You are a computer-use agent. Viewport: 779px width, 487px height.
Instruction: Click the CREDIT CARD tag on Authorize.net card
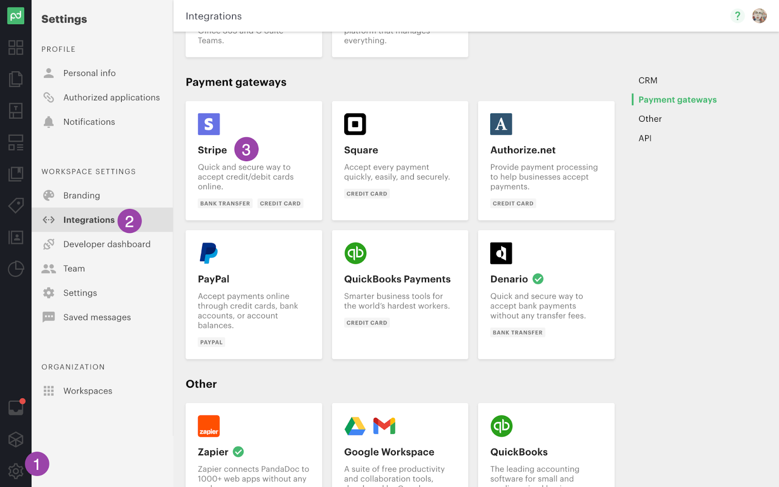click(x=513, y=204)
